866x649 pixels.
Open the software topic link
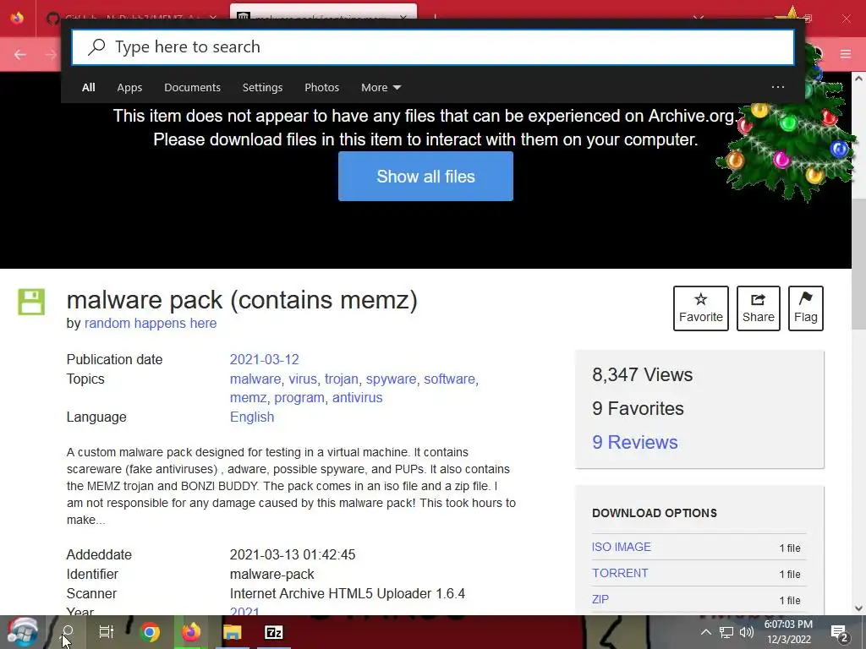[x=449, y=379]
